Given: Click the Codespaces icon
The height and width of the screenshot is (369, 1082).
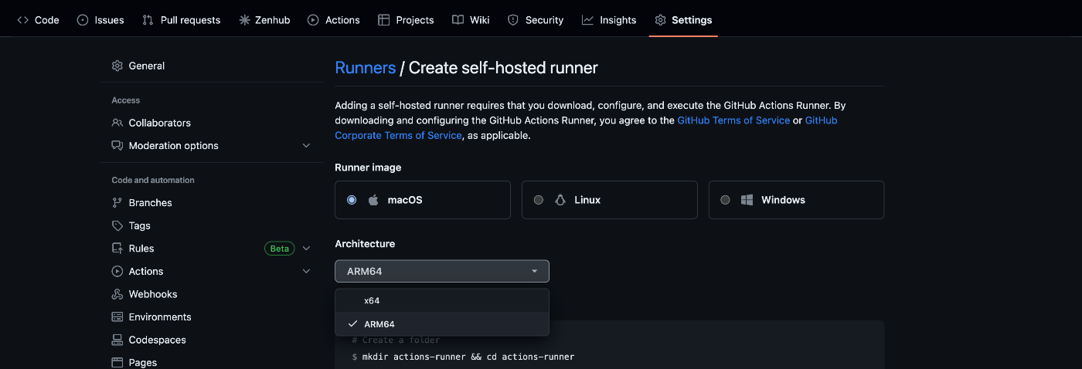Looking at the screenshot, I should point(117,340).
